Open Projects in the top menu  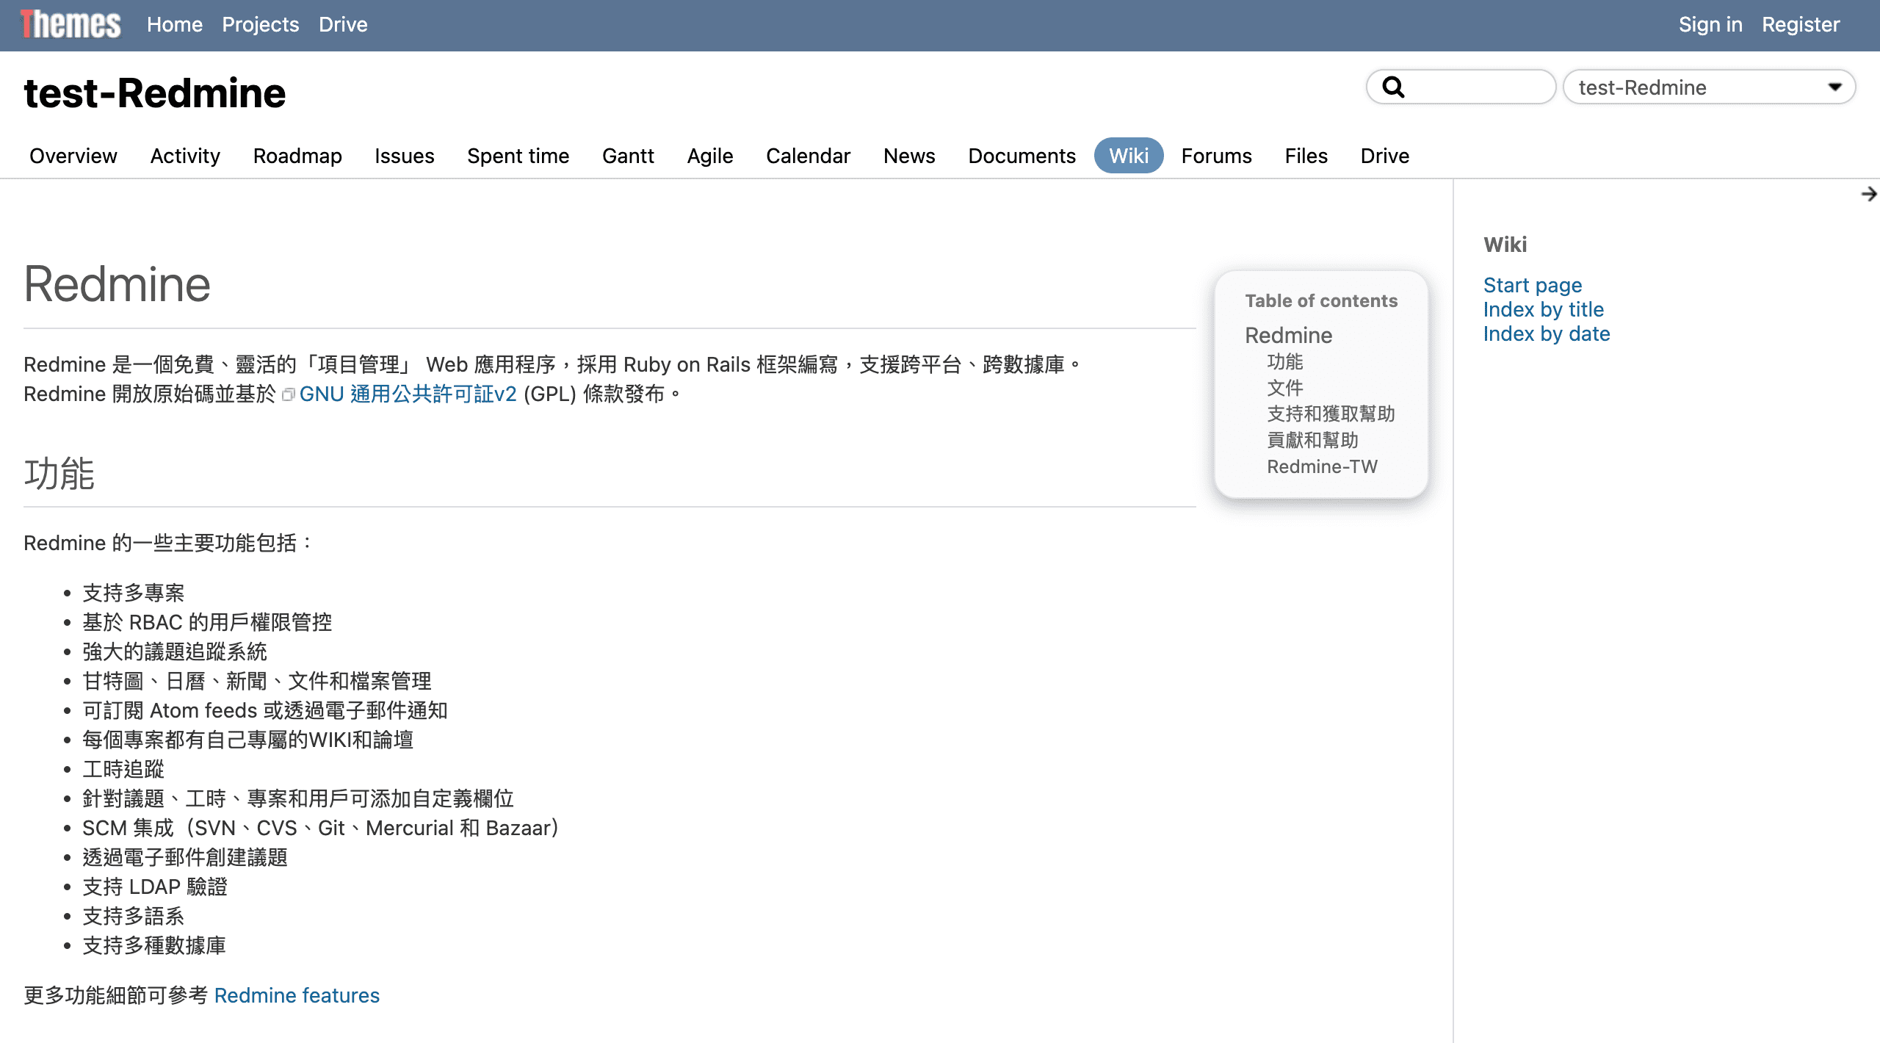[260, 25]
